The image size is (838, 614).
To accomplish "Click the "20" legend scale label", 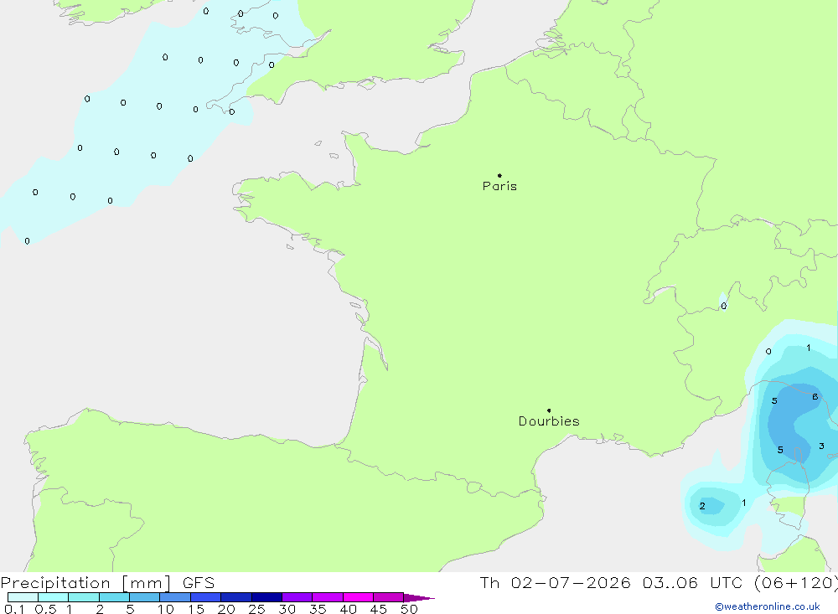I will pyautogui.click(x=226, y=609).
